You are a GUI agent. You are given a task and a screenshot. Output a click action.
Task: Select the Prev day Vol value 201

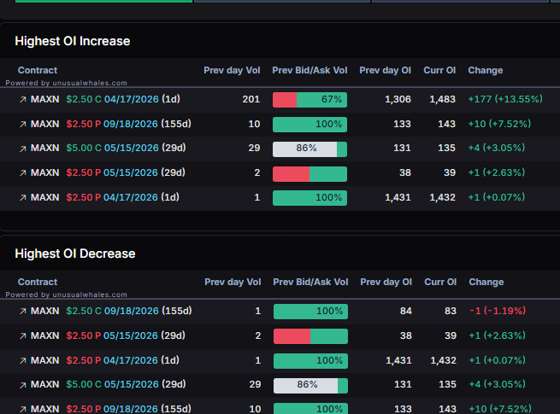click(x=251, y=99)
